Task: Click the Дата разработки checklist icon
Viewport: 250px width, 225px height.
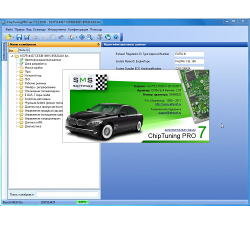Action: tap(21, 63)
